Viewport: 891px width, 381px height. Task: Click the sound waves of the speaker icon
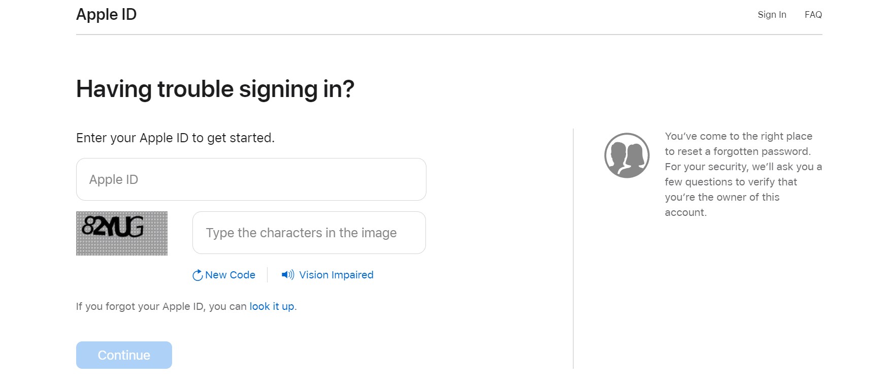click(x=291, y=274)
